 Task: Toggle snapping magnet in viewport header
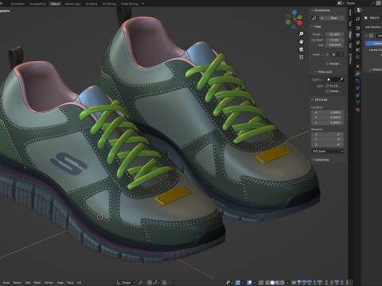(150, 283)
